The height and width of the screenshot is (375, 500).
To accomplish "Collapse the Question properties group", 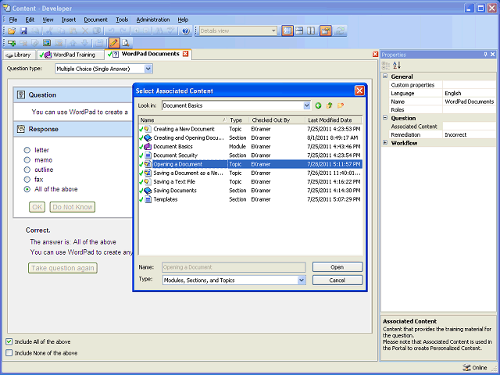I will (x=385, y=118).
